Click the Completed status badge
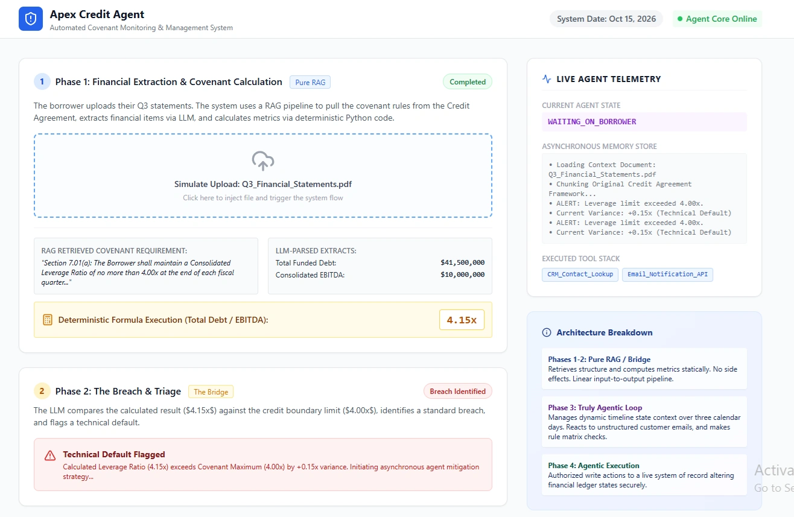This screenshot has height=517, width=794. (x=468, y=82)
